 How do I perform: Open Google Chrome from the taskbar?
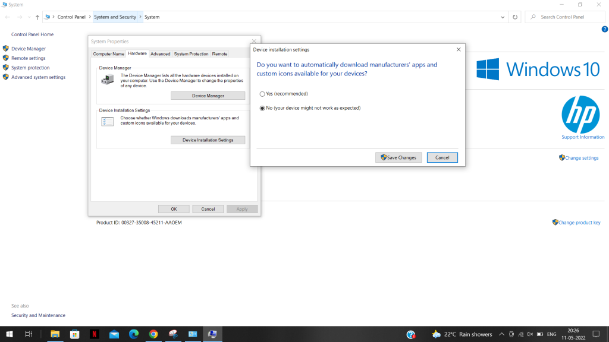[x=153, y=334]
